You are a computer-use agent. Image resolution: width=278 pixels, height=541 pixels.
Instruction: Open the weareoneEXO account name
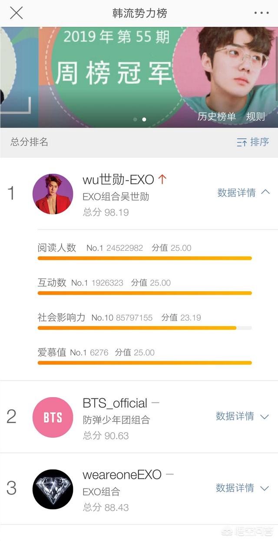tap(122, 475)
